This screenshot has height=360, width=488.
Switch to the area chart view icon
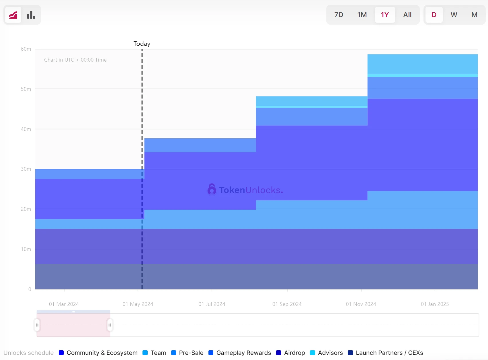point(13,15)
